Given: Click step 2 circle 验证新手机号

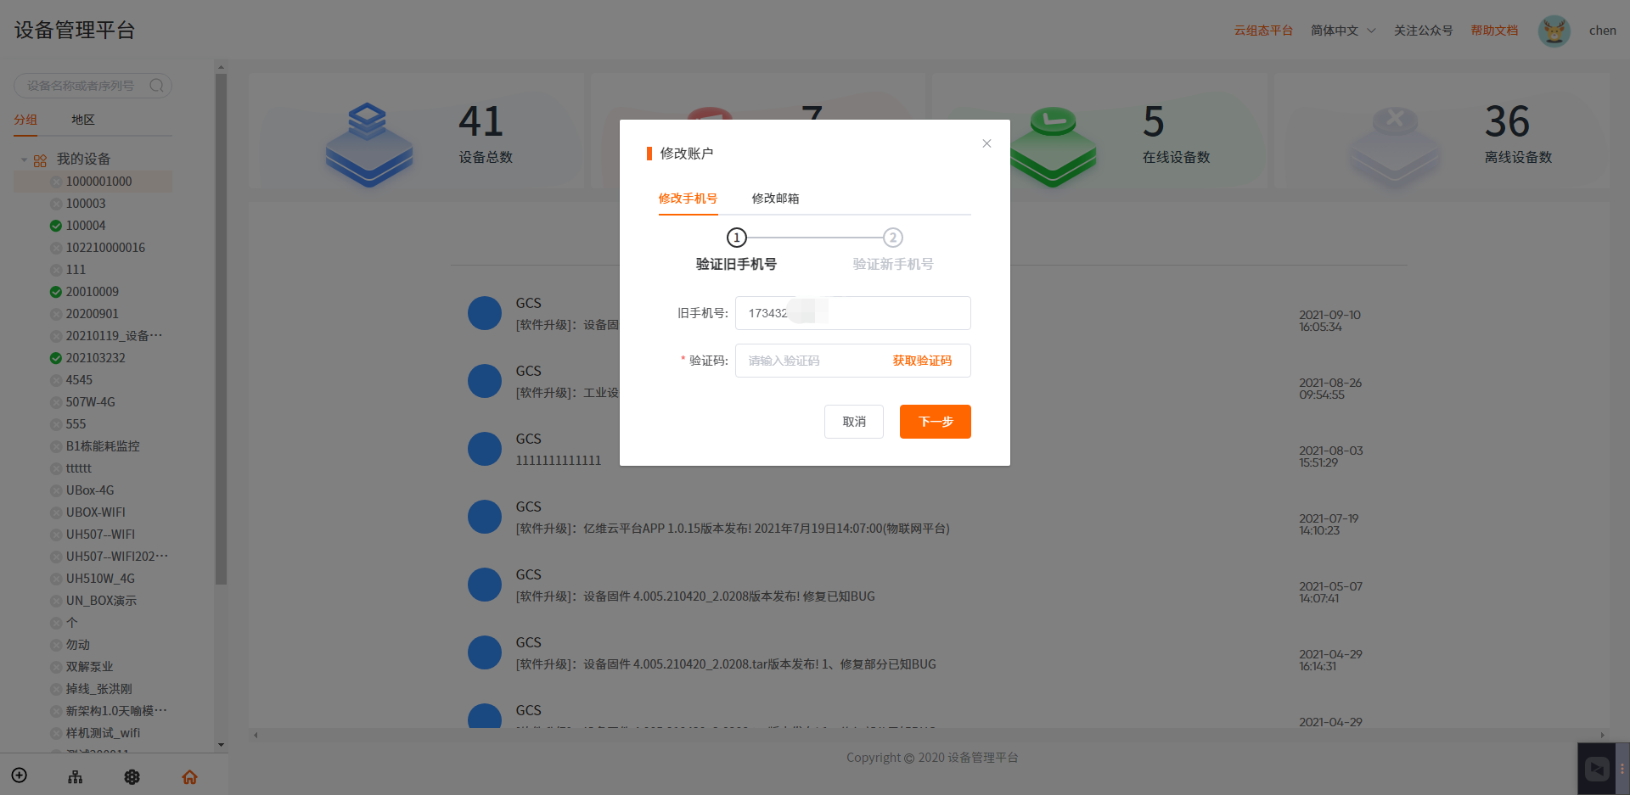Looking at the screenshot, I should [892, 238].
